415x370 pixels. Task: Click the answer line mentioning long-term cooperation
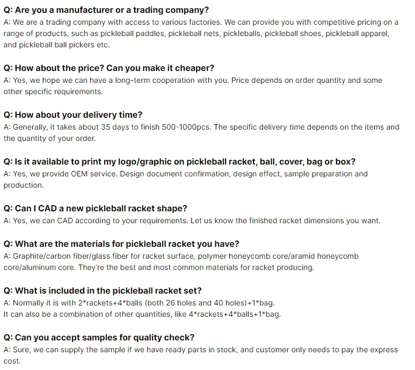(193, 80)
